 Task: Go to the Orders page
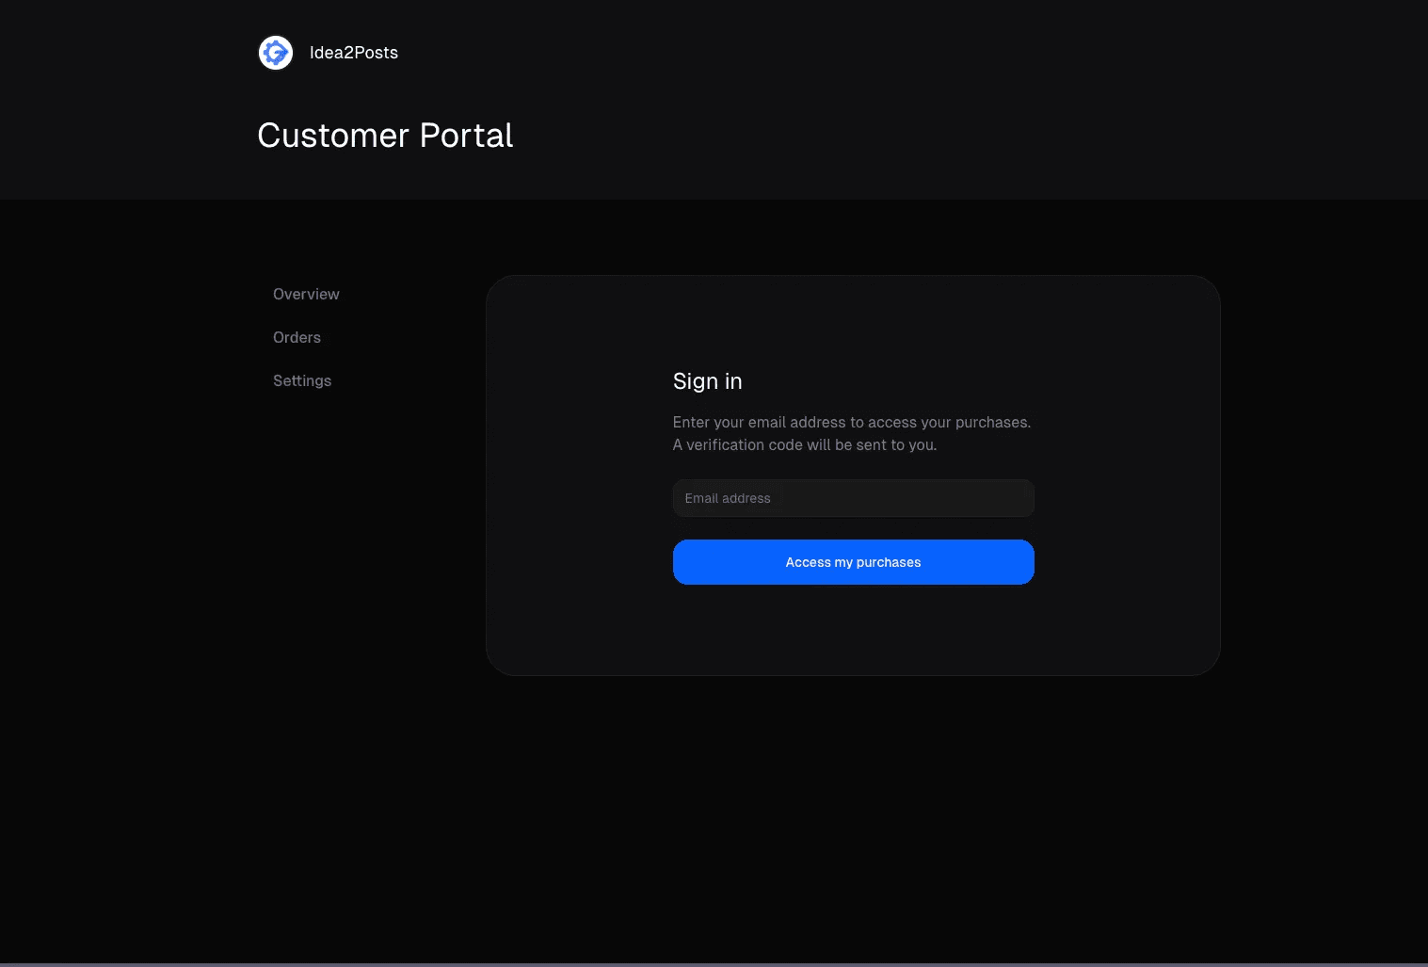click(297, 337)
